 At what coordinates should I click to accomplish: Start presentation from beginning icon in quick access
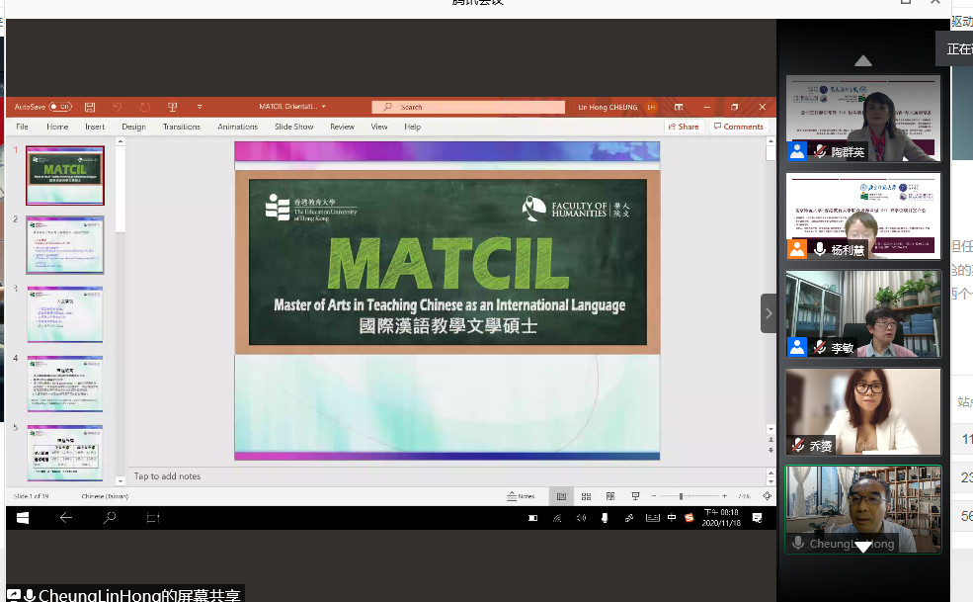(172, 107)
